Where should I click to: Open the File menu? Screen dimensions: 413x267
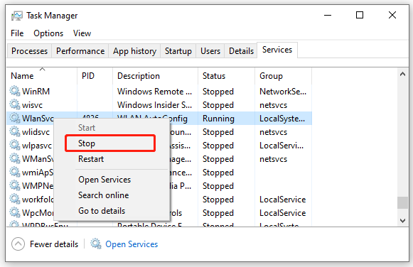click(17, 33)
